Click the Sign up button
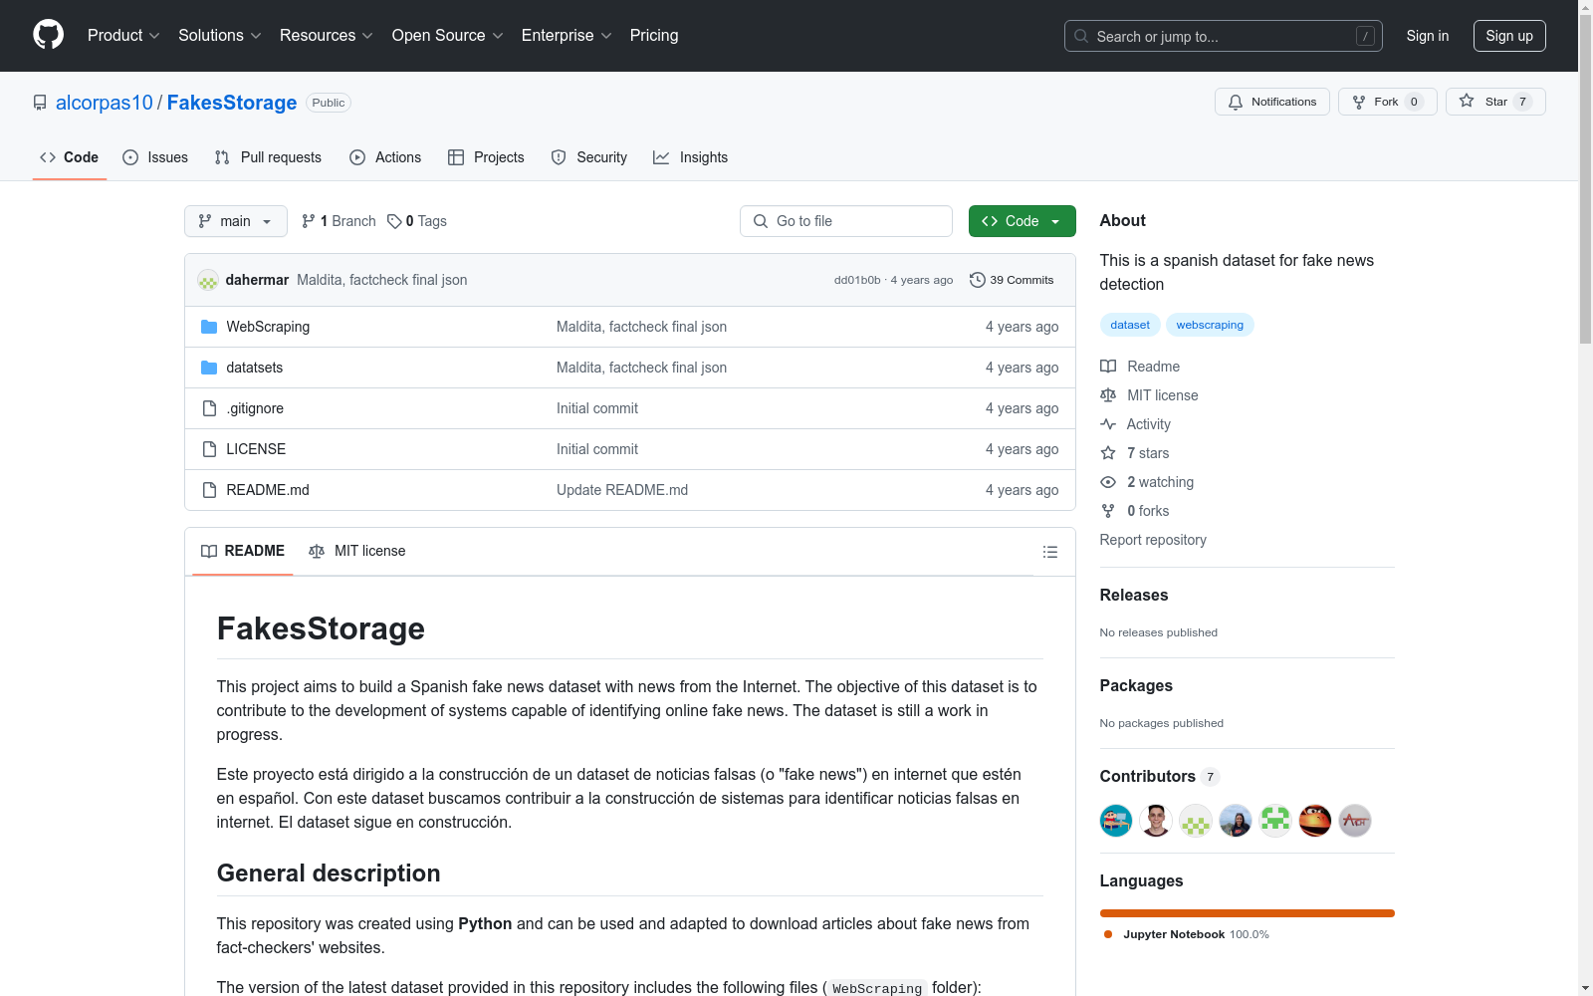This screenshot has width=1593, height=996. [x=1509, y=36]
